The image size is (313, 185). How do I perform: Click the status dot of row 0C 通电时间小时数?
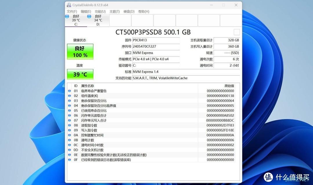[70, 145]
